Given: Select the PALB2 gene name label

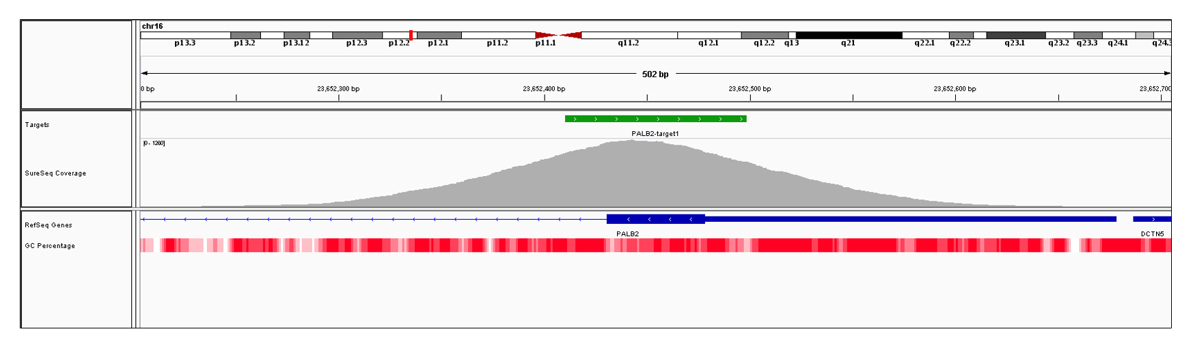Looking at the screenshot, I should (628, 234).
